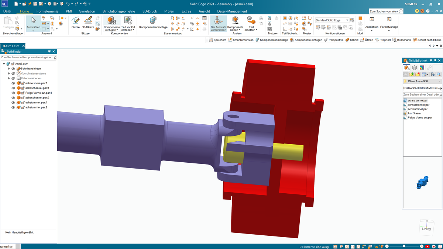This screenshot has width=443, height=249.
Task: Click the Perspektive button
Action: point(333,40)
